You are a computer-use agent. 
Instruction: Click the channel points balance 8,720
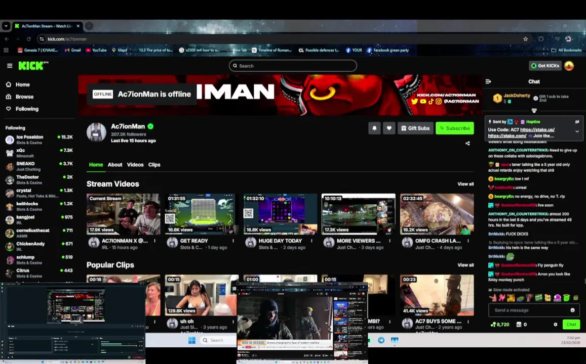[500, 325]
